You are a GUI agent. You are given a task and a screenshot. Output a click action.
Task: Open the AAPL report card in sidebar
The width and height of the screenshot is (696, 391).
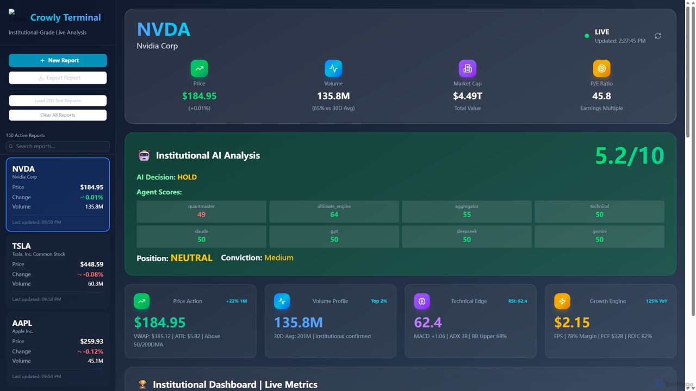pos(58,349)
